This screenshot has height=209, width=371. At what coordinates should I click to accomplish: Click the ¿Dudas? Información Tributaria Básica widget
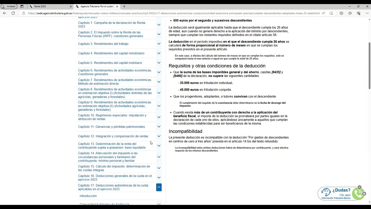[x=338, y=194]
